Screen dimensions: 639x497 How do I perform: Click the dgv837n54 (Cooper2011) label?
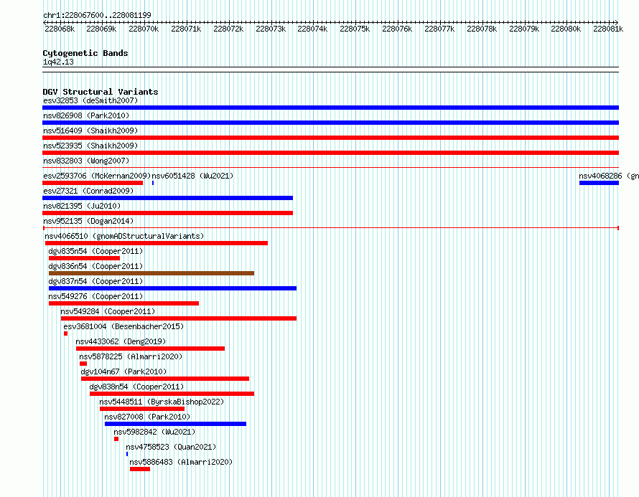(x=95, y=281)
